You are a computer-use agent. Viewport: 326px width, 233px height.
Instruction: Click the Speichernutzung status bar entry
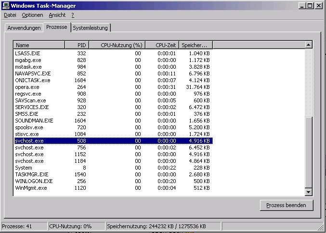163,226
